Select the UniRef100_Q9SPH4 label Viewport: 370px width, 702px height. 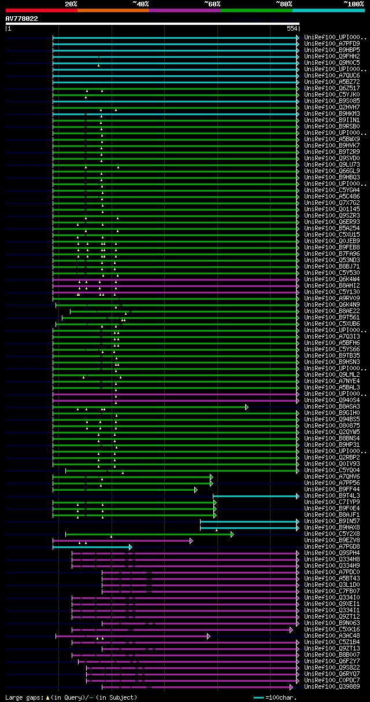pos(332,553)
